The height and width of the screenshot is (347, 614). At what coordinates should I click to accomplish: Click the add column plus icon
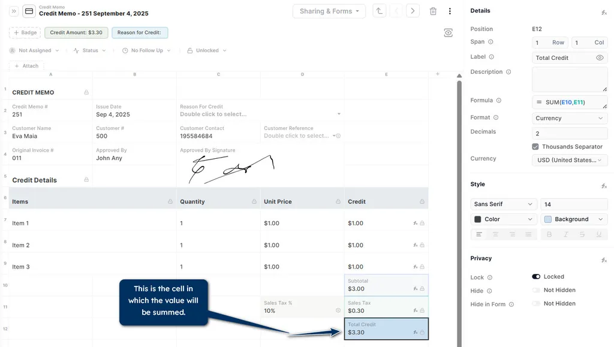[438, 74]
